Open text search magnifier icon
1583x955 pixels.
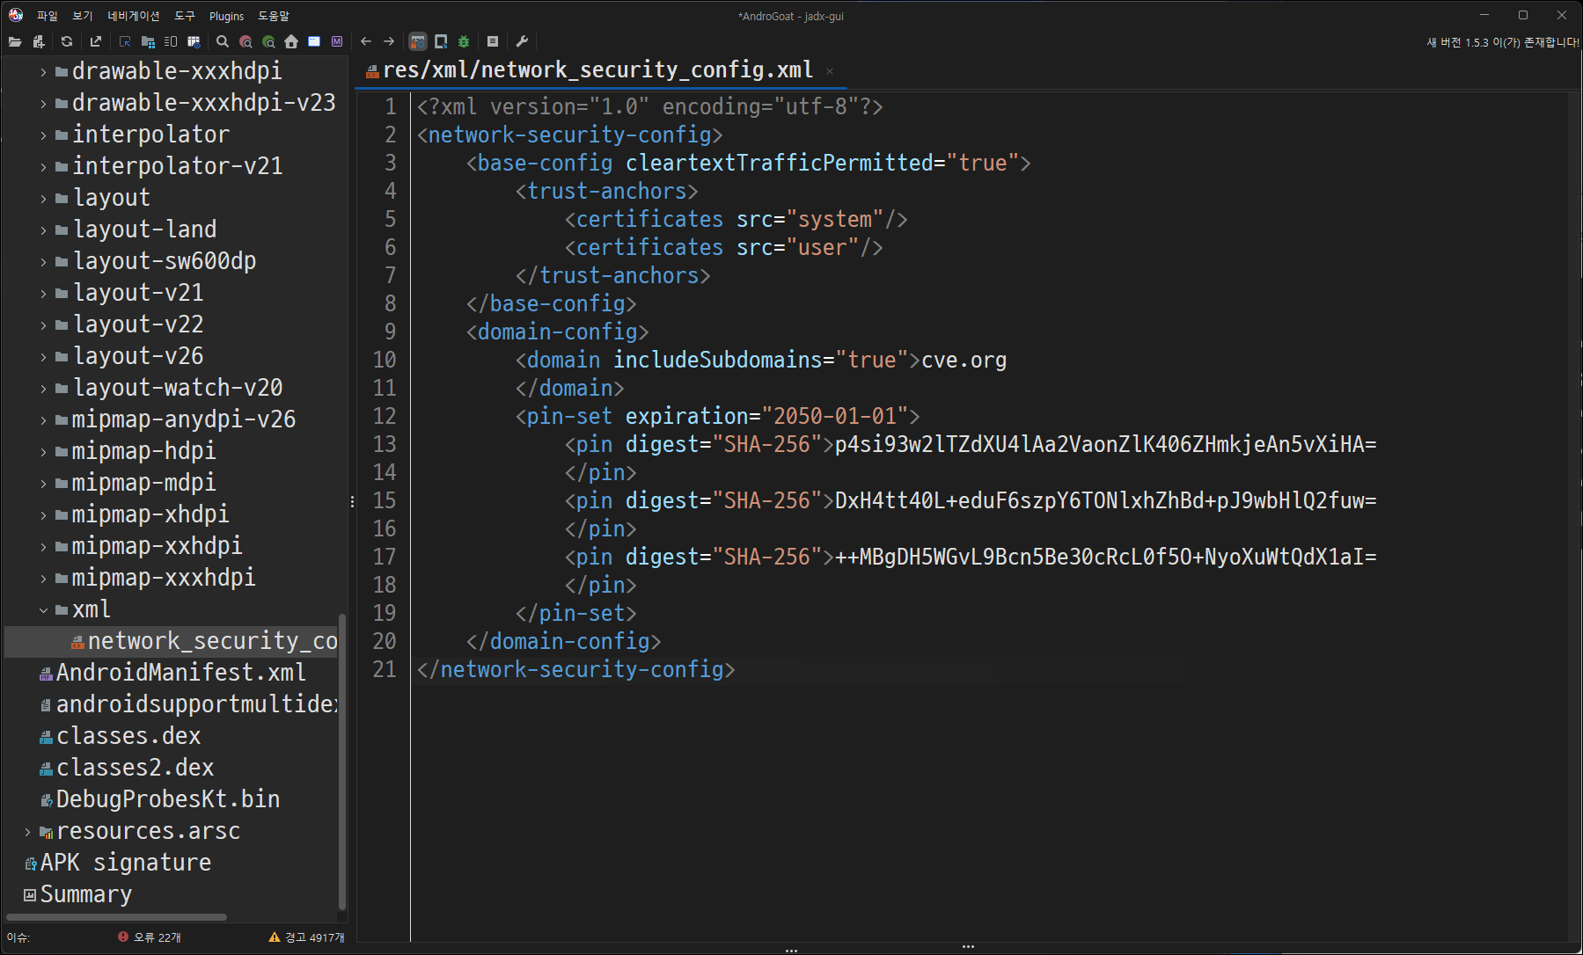click(x=223, y=41)
